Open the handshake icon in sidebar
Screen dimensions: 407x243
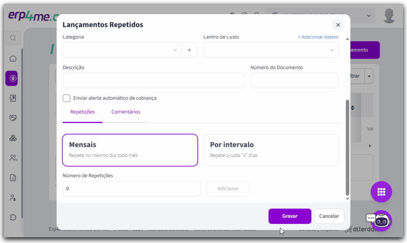(x=13, y=118)
